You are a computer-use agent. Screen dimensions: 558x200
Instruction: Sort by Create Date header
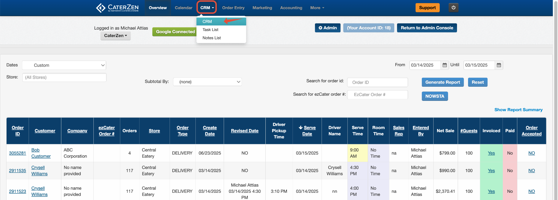click(x=210, y=131)
